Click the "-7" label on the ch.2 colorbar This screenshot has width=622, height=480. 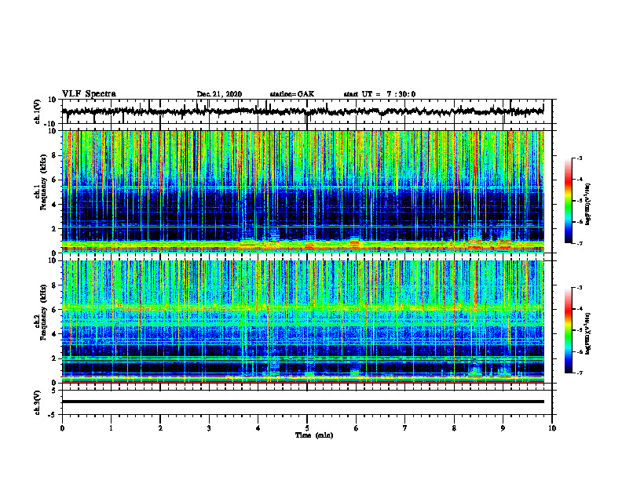tap(579, 373)
